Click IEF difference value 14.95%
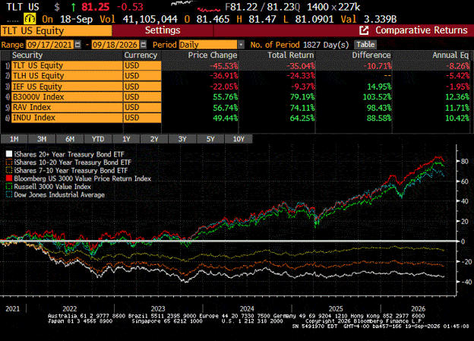Image resolution: width=474 pixels, height=341 pixels. pyautogui.click(x=379, y=87)
